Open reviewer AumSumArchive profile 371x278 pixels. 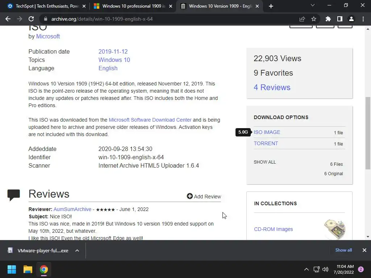pos(72,209)
